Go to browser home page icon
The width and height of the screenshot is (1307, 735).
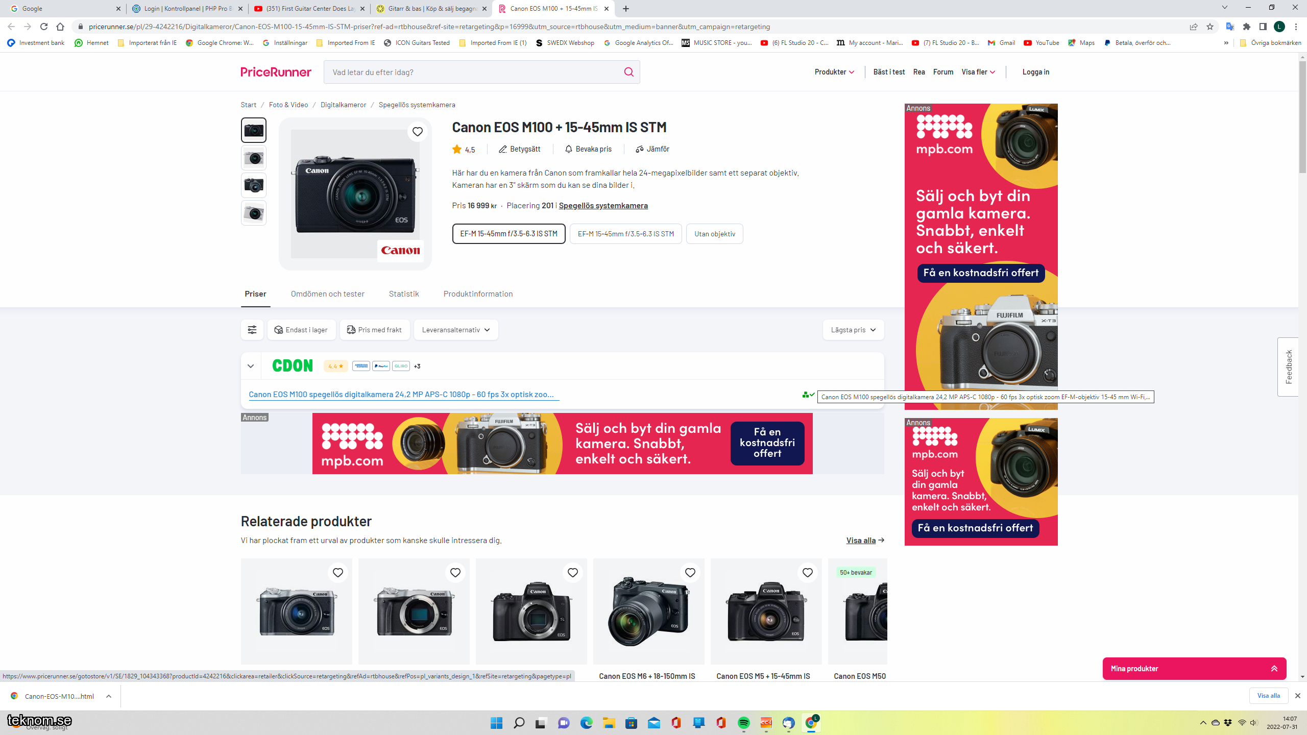pos(60,27)
